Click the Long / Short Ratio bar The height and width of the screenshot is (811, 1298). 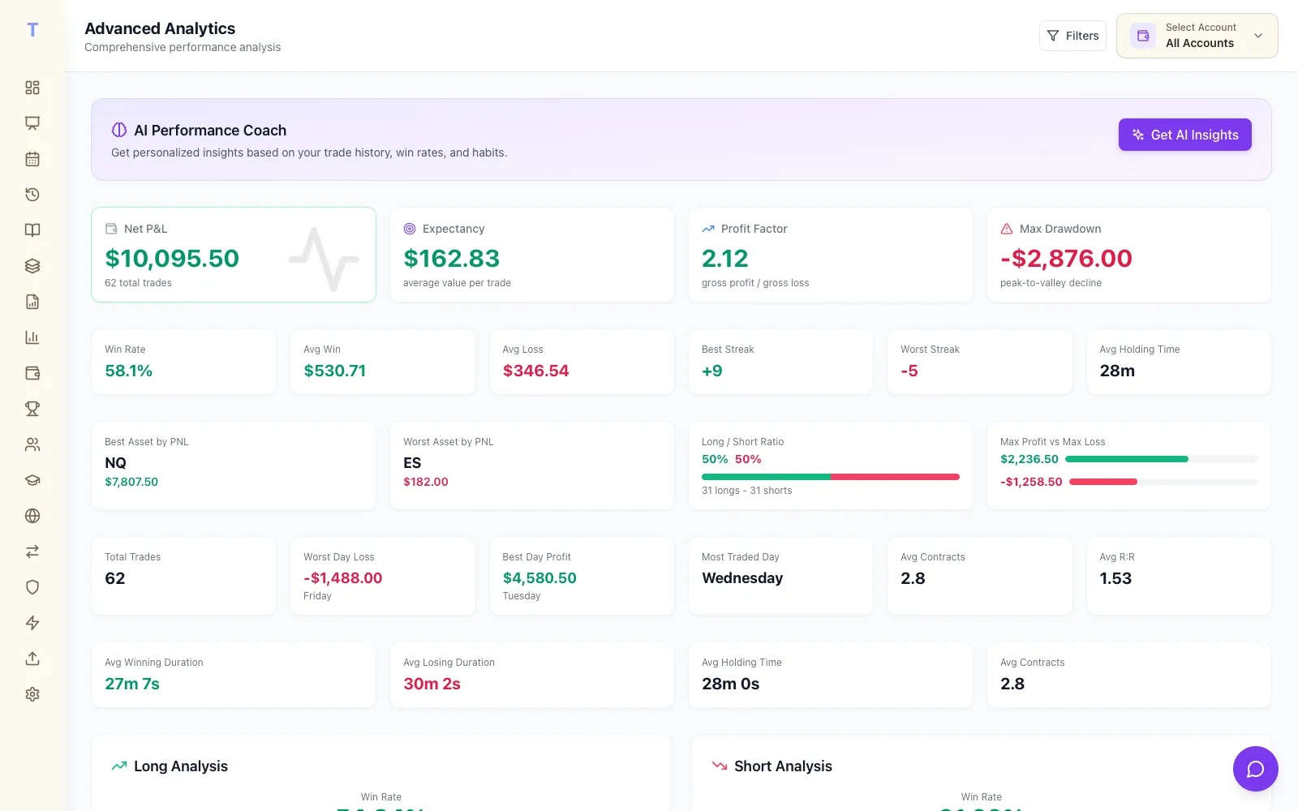point(831,477)
